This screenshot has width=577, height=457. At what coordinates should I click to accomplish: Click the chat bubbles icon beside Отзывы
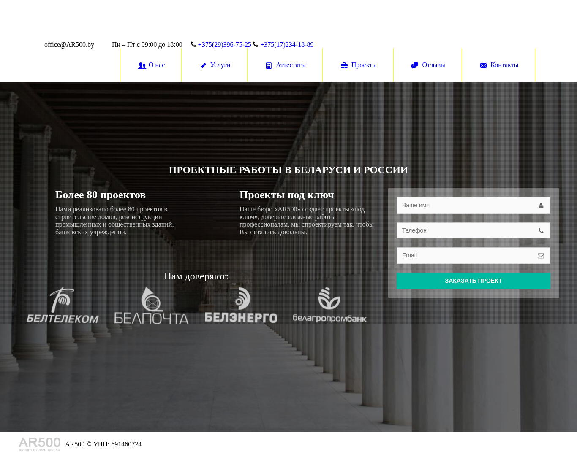point(415,65)
